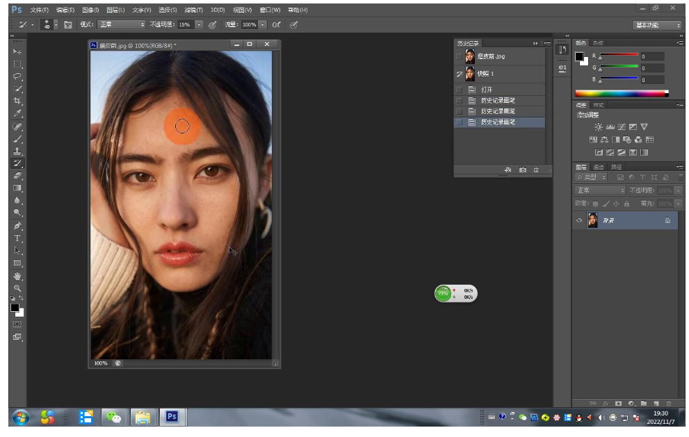
Task: Select the Clone Stamp tool
Action: pos(17,151)
